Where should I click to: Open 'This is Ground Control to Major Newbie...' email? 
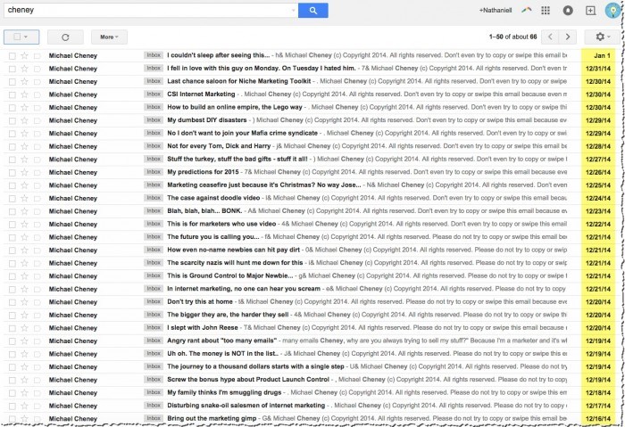pos(230,275)
